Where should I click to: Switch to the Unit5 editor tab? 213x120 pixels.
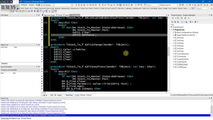(66, 15)
